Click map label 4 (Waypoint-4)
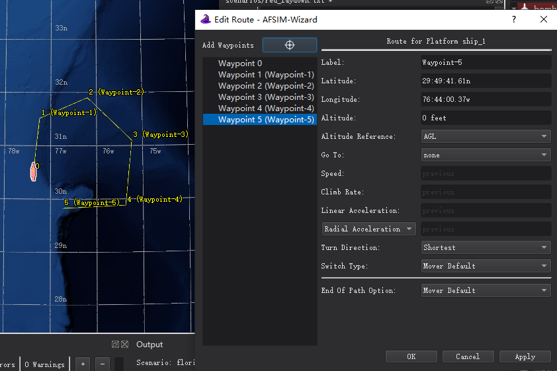Screen dimensions: 557x371 (x=155, y=199)
